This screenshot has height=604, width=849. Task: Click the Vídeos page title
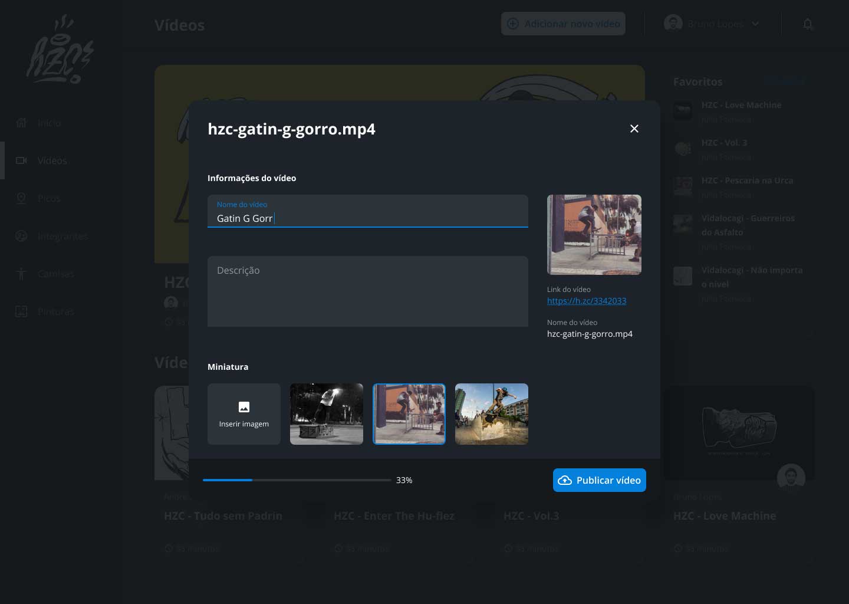[180, 25]
